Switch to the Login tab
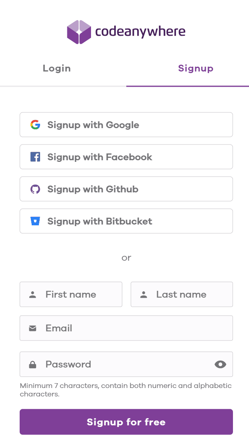249x439 pixels. point(57,68)
